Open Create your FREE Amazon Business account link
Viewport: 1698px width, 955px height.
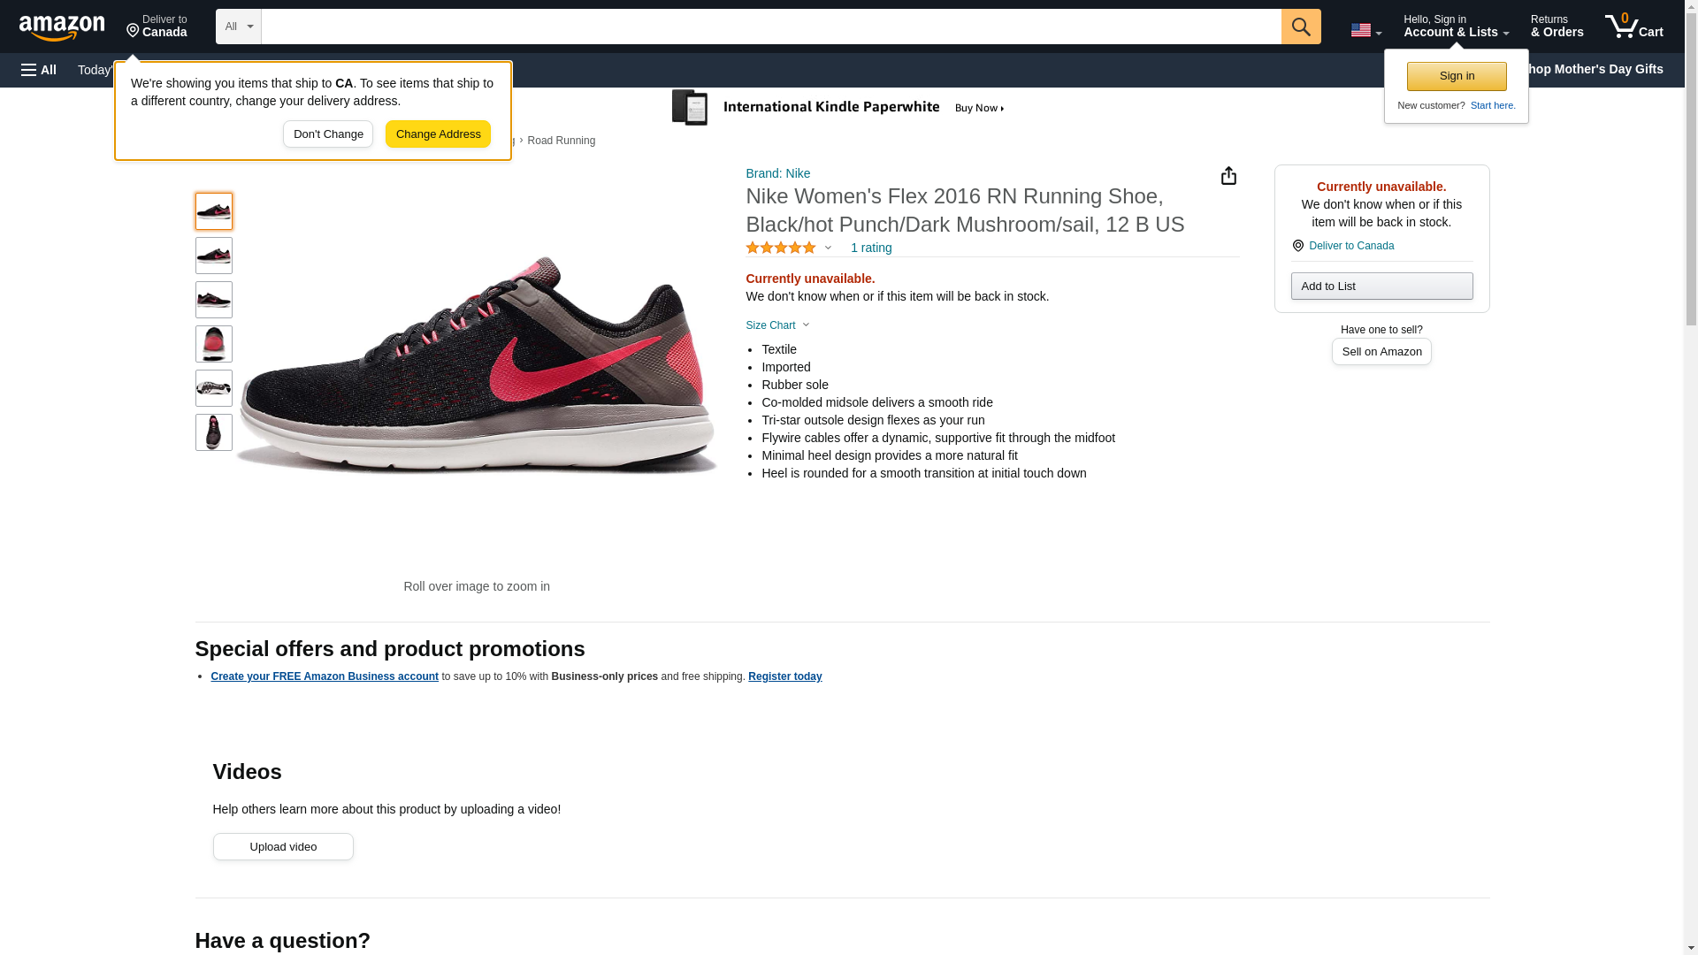[325, 676]
